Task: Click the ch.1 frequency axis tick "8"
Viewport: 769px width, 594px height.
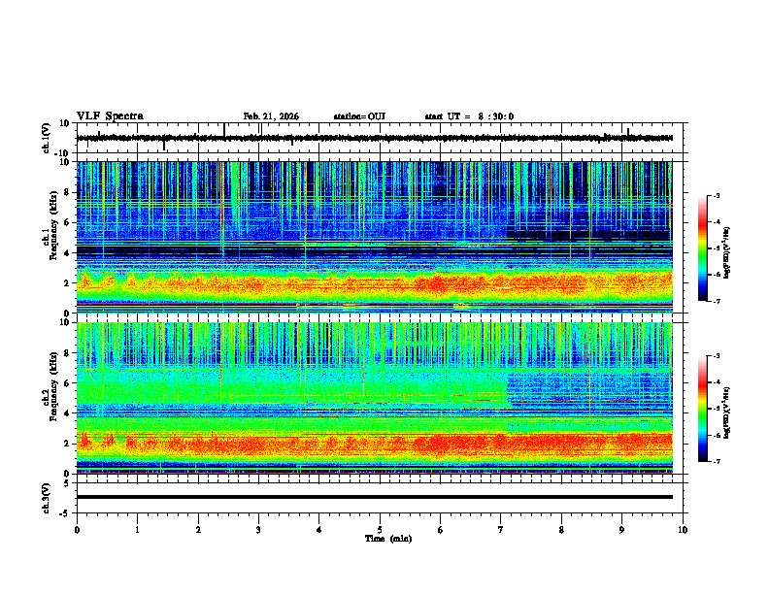Action: click(69, 192)
